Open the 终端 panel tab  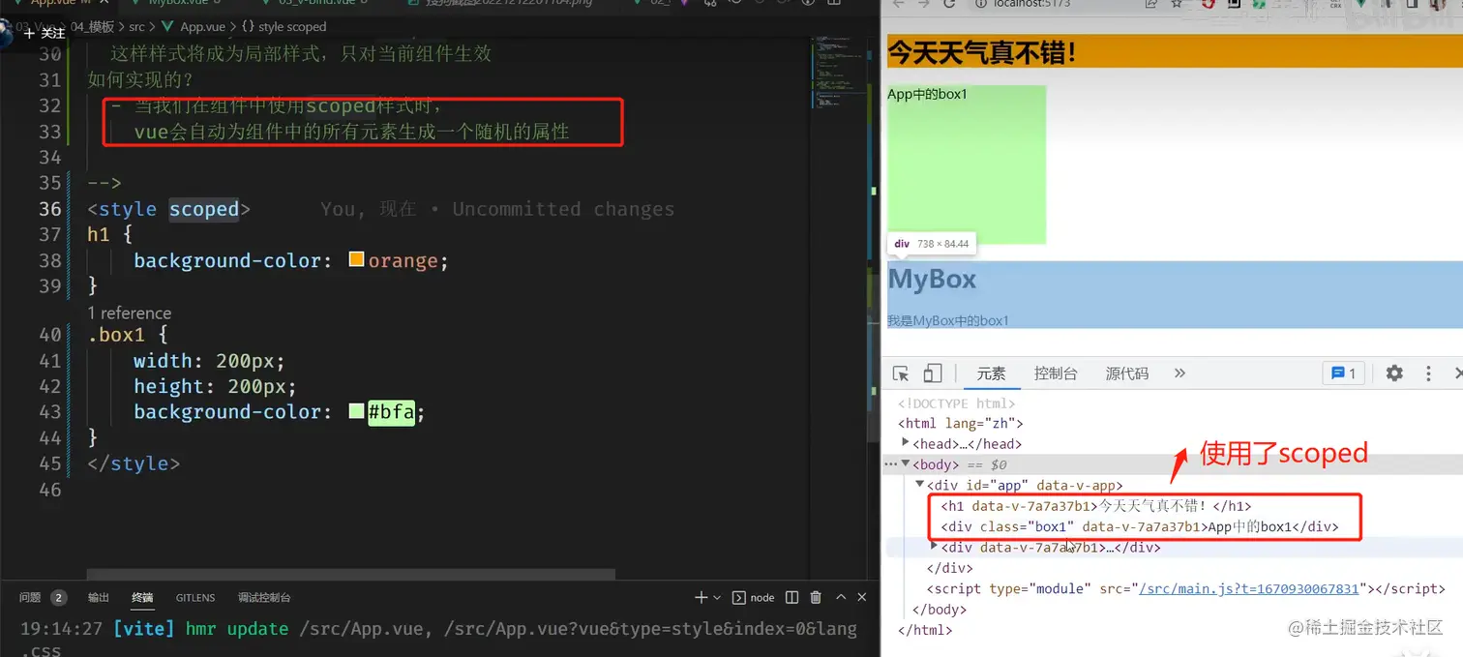coord(142,597)
